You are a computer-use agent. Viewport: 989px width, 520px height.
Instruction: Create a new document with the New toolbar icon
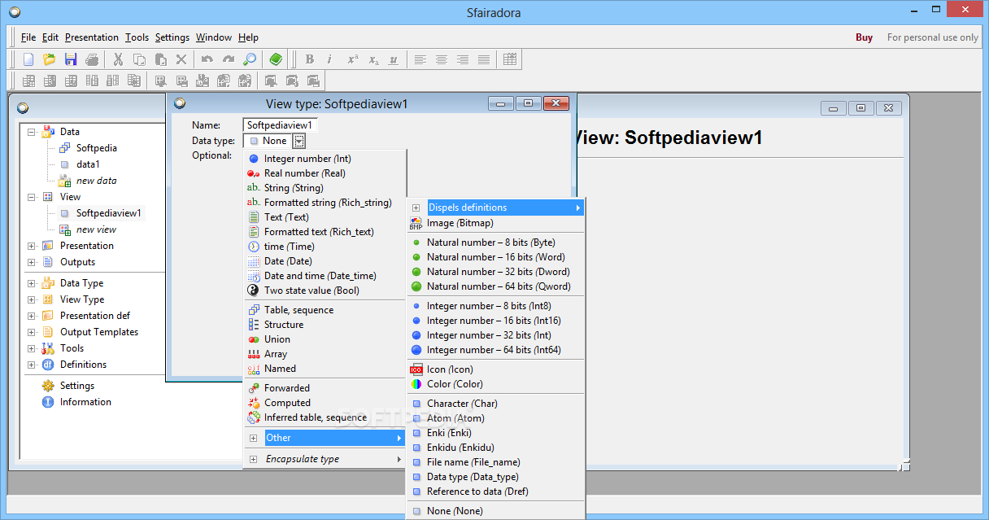[28, 59]
